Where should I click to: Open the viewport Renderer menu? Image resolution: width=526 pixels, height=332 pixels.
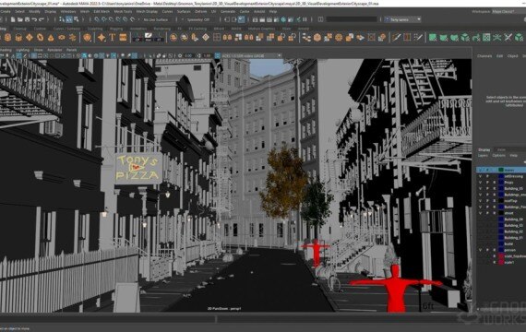(x=54, y=50)
